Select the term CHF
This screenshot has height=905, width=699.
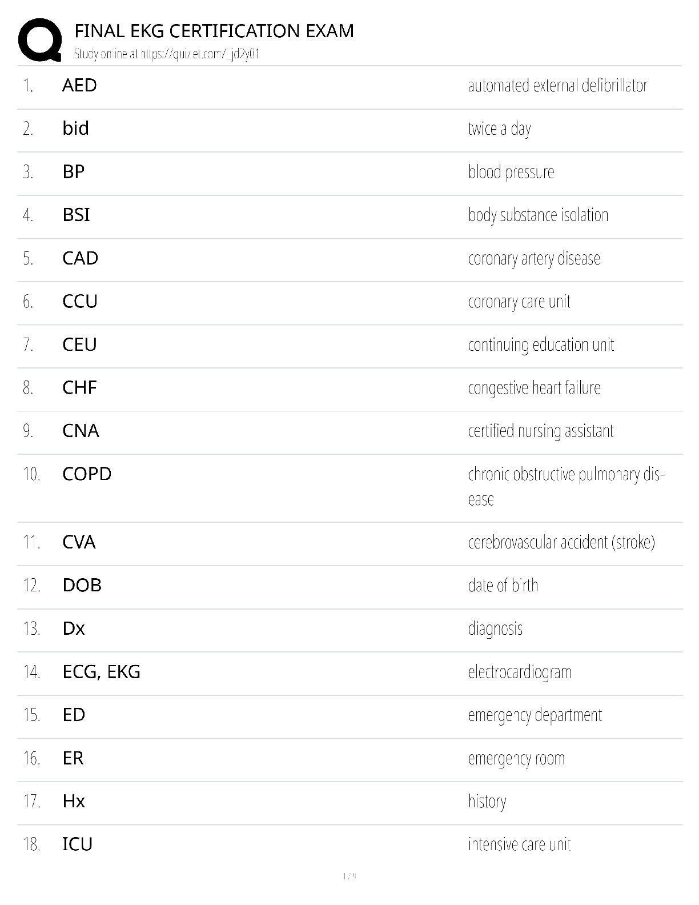pos(79,387)
